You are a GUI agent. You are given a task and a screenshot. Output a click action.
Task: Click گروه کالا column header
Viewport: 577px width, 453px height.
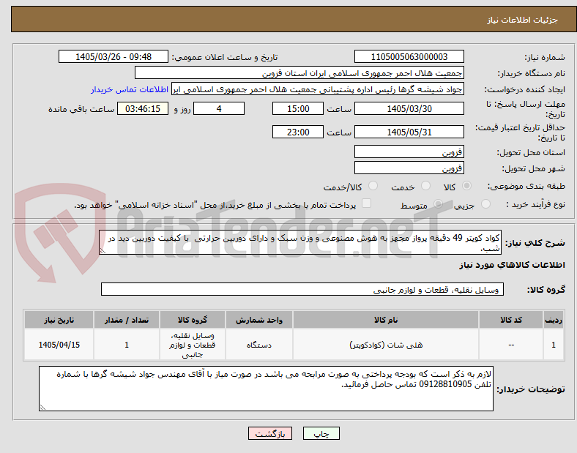192,320
